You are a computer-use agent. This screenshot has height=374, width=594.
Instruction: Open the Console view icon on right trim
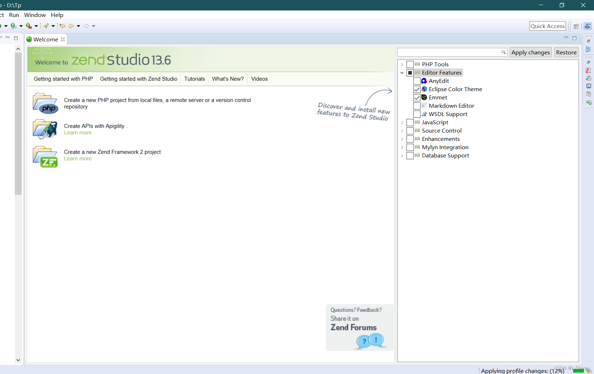(589, 86)
